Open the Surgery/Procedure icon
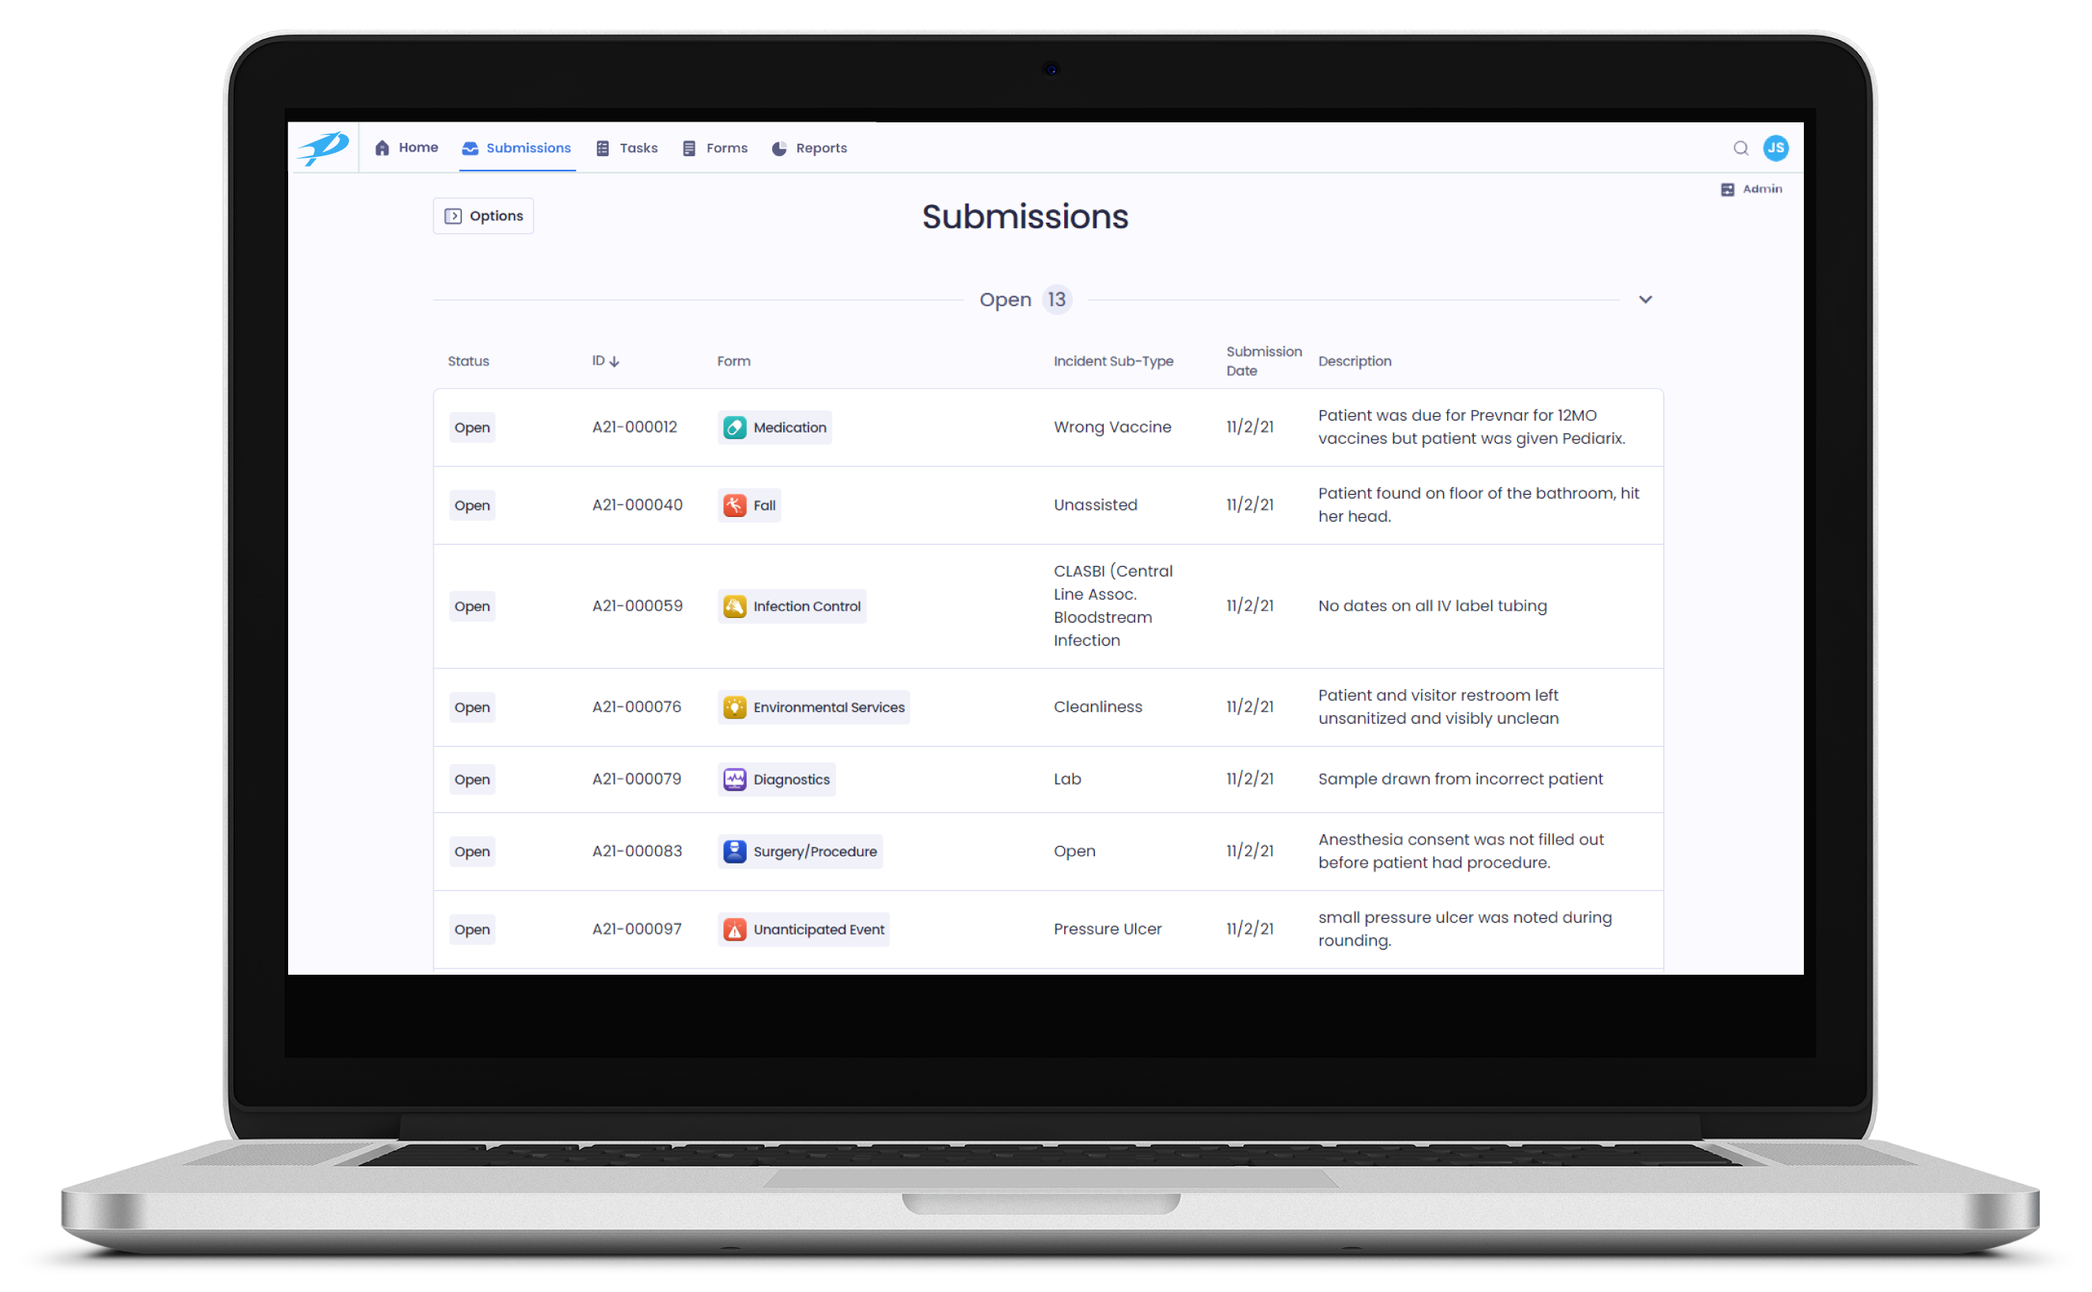2092x1292 pixels. pos(734,851)
